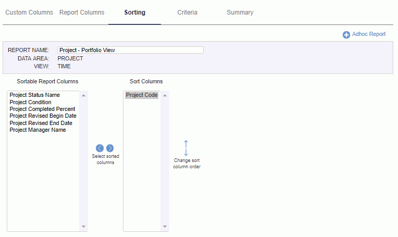Go to the Criteria tab

(188, 13)
